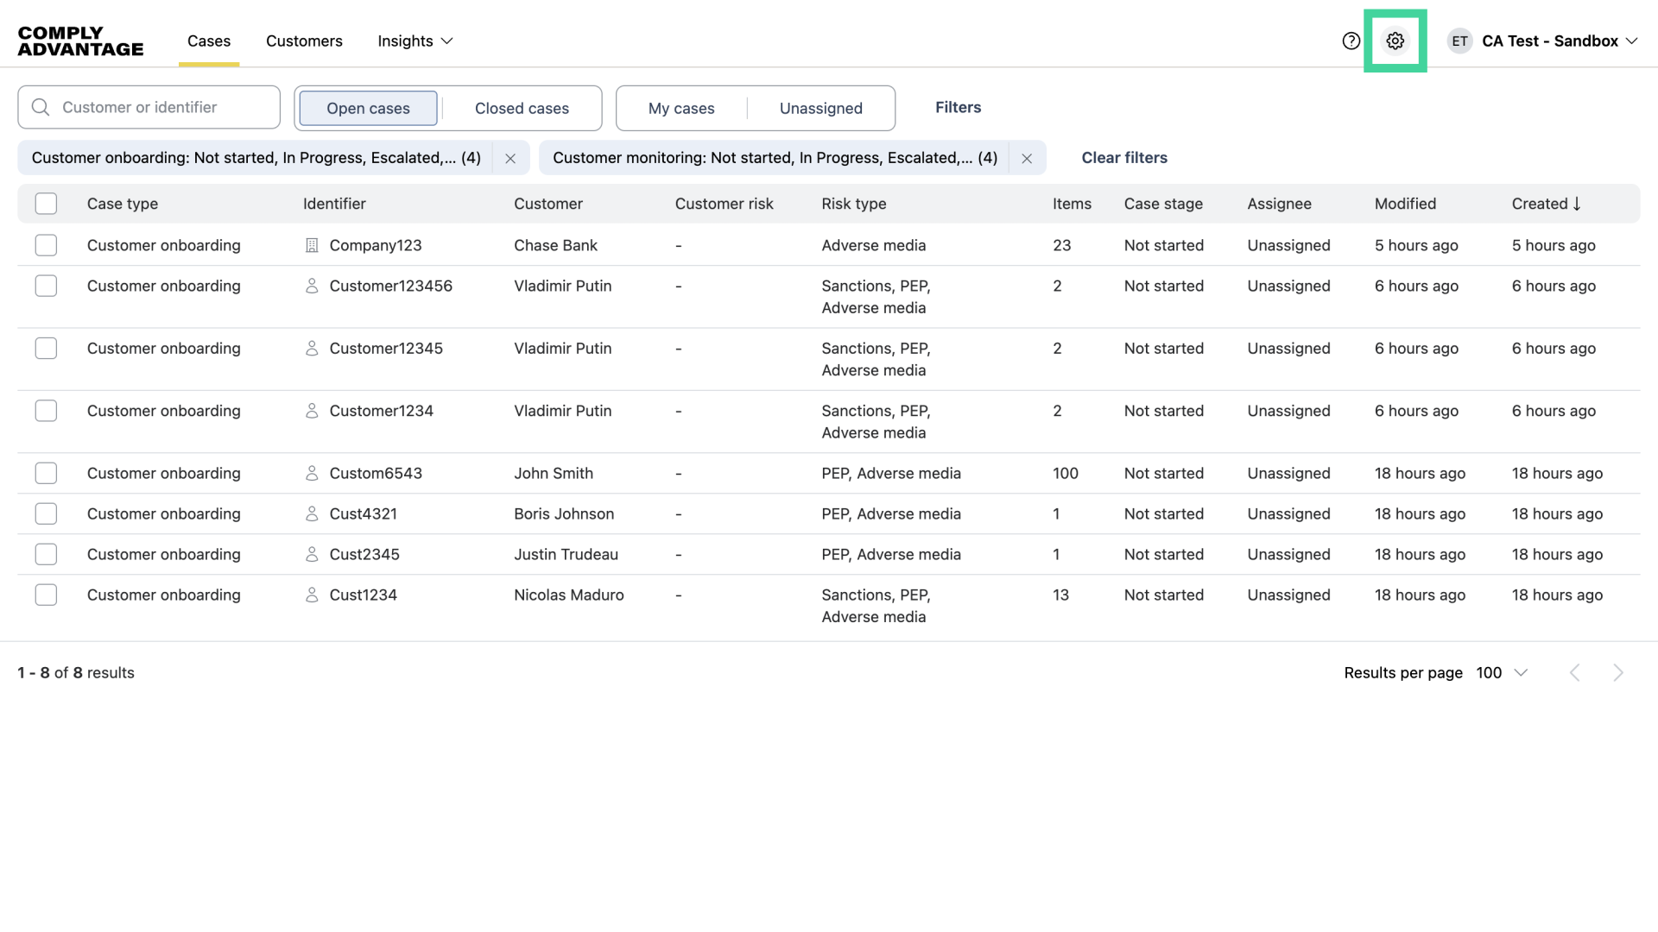This screenshot has width=1658, height=932.
Task: Remove the Customer onboarding filter chip
Action: tap(510, 158)
